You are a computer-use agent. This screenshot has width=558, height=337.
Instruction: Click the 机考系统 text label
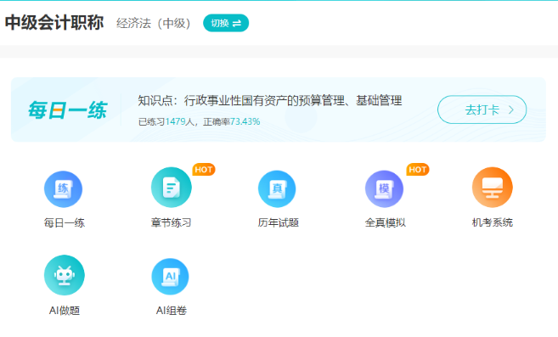[492, 222]
